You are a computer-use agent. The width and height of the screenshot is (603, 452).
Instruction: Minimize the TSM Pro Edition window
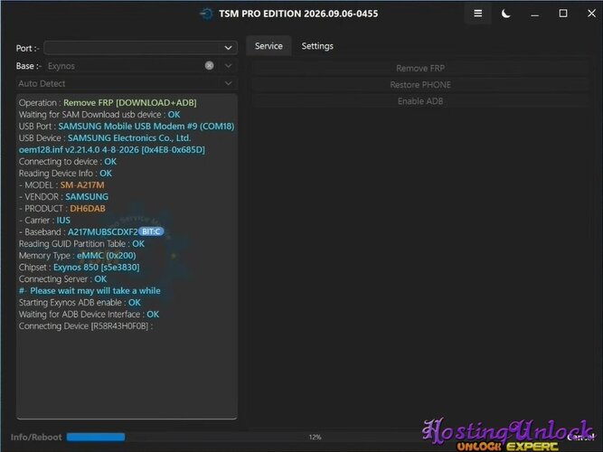[x=534, y=14]
